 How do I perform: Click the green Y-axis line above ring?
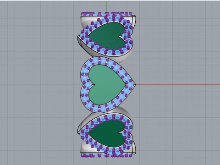(x=107, y=6)
